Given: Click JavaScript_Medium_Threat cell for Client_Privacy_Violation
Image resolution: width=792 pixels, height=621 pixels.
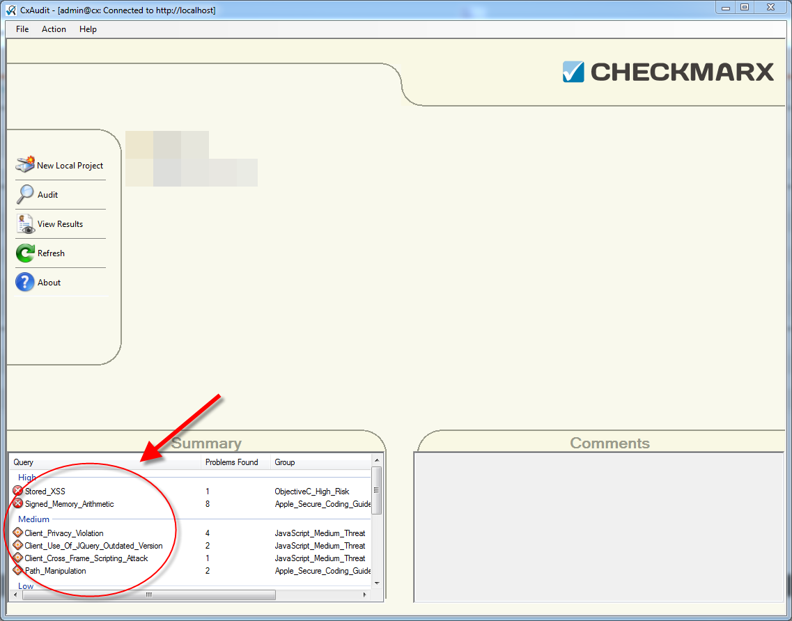Looking at the screenshot, I should [x=320, y=533].
